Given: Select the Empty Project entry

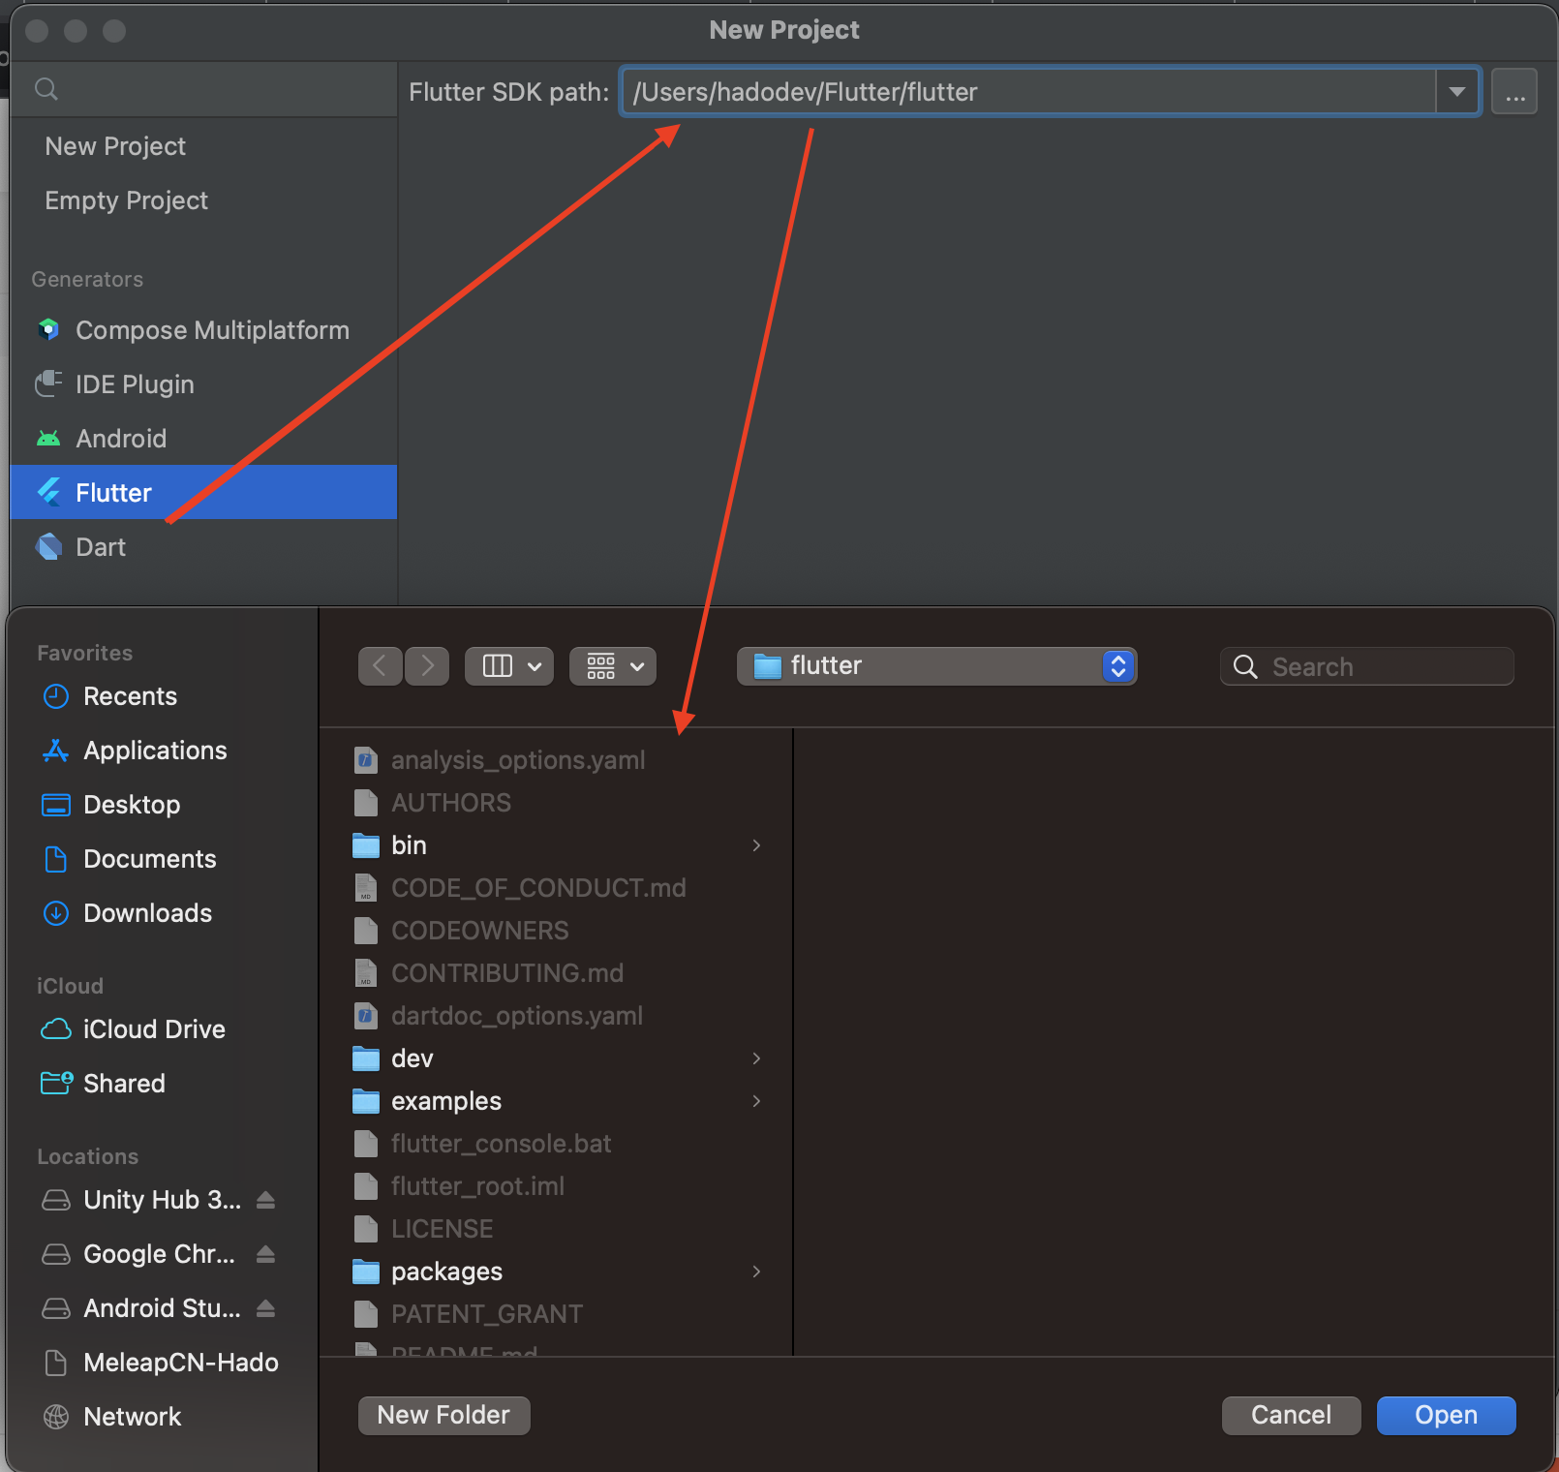Looking at the screenshot, I should pos(203,200).
